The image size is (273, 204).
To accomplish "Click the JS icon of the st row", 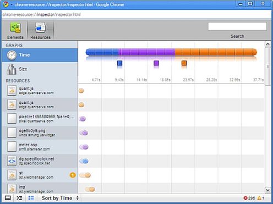I will click(x=12, y=175).
